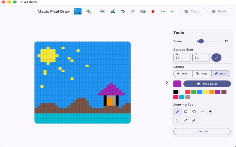The width and height of the screenshot is (236, 147).
Task: Choose the brown color swatch
Action: coord(224,92)
